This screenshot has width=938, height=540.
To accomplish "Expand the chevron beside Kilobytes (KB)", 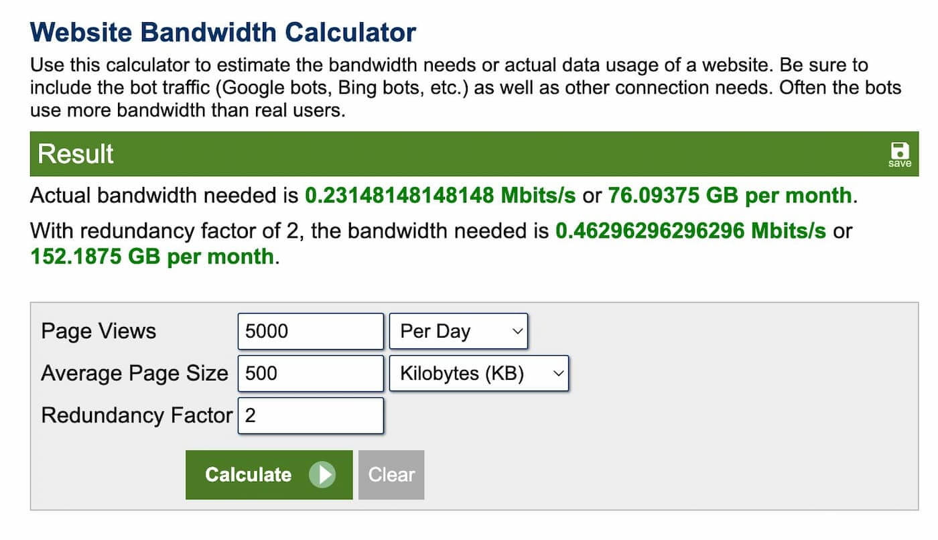I will tap(557, 374).
